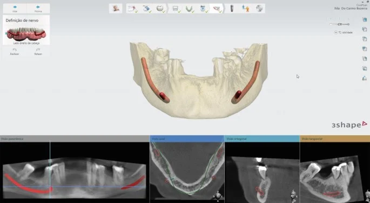Go back with the Voltar arrow button

tap(15, 9)
